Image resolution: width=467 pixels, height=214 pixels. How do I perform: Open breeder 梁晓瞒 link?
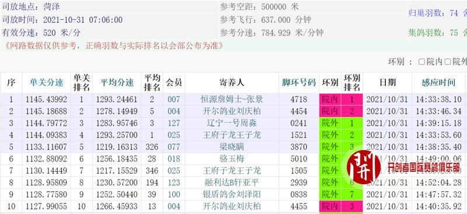(232, 147)
